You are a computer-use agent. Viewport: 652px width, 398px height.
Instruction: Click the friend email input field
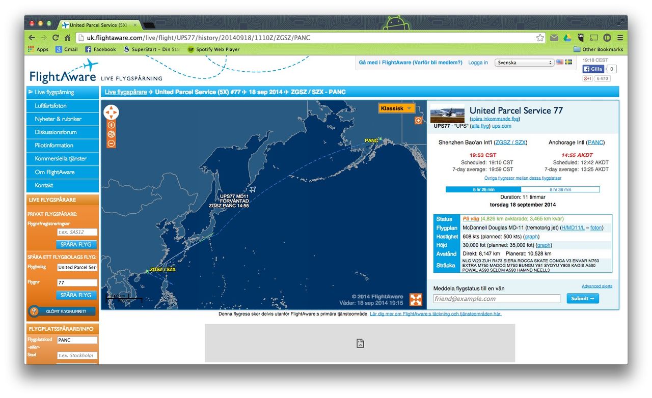pyautogui.click(x=496, y=299)
